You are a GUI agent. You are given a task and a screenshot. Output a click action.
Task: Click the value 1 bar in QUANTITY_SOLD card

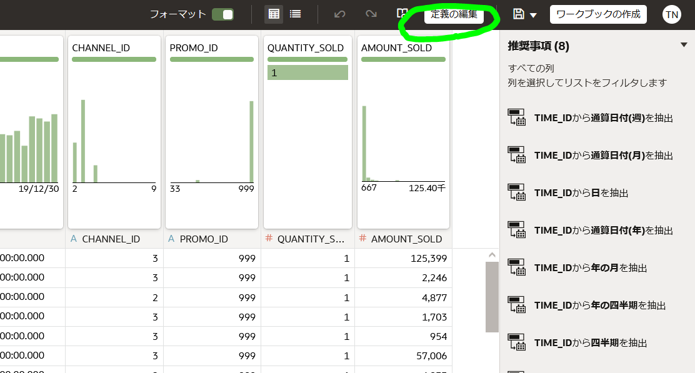pyautogui.click(x=307, y=72)
